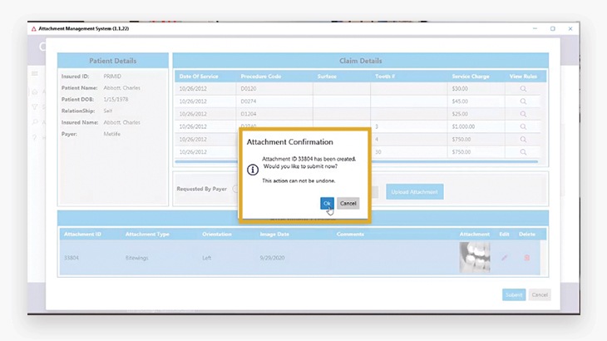Image resolution: width=607 pixels, height=341 pixels.
Task: View rules for the tooth 30 row
Action: 523,152
